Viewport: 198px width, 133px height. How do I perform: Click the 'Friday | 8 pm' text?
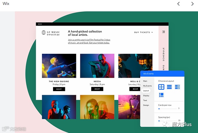coord(59,84)
